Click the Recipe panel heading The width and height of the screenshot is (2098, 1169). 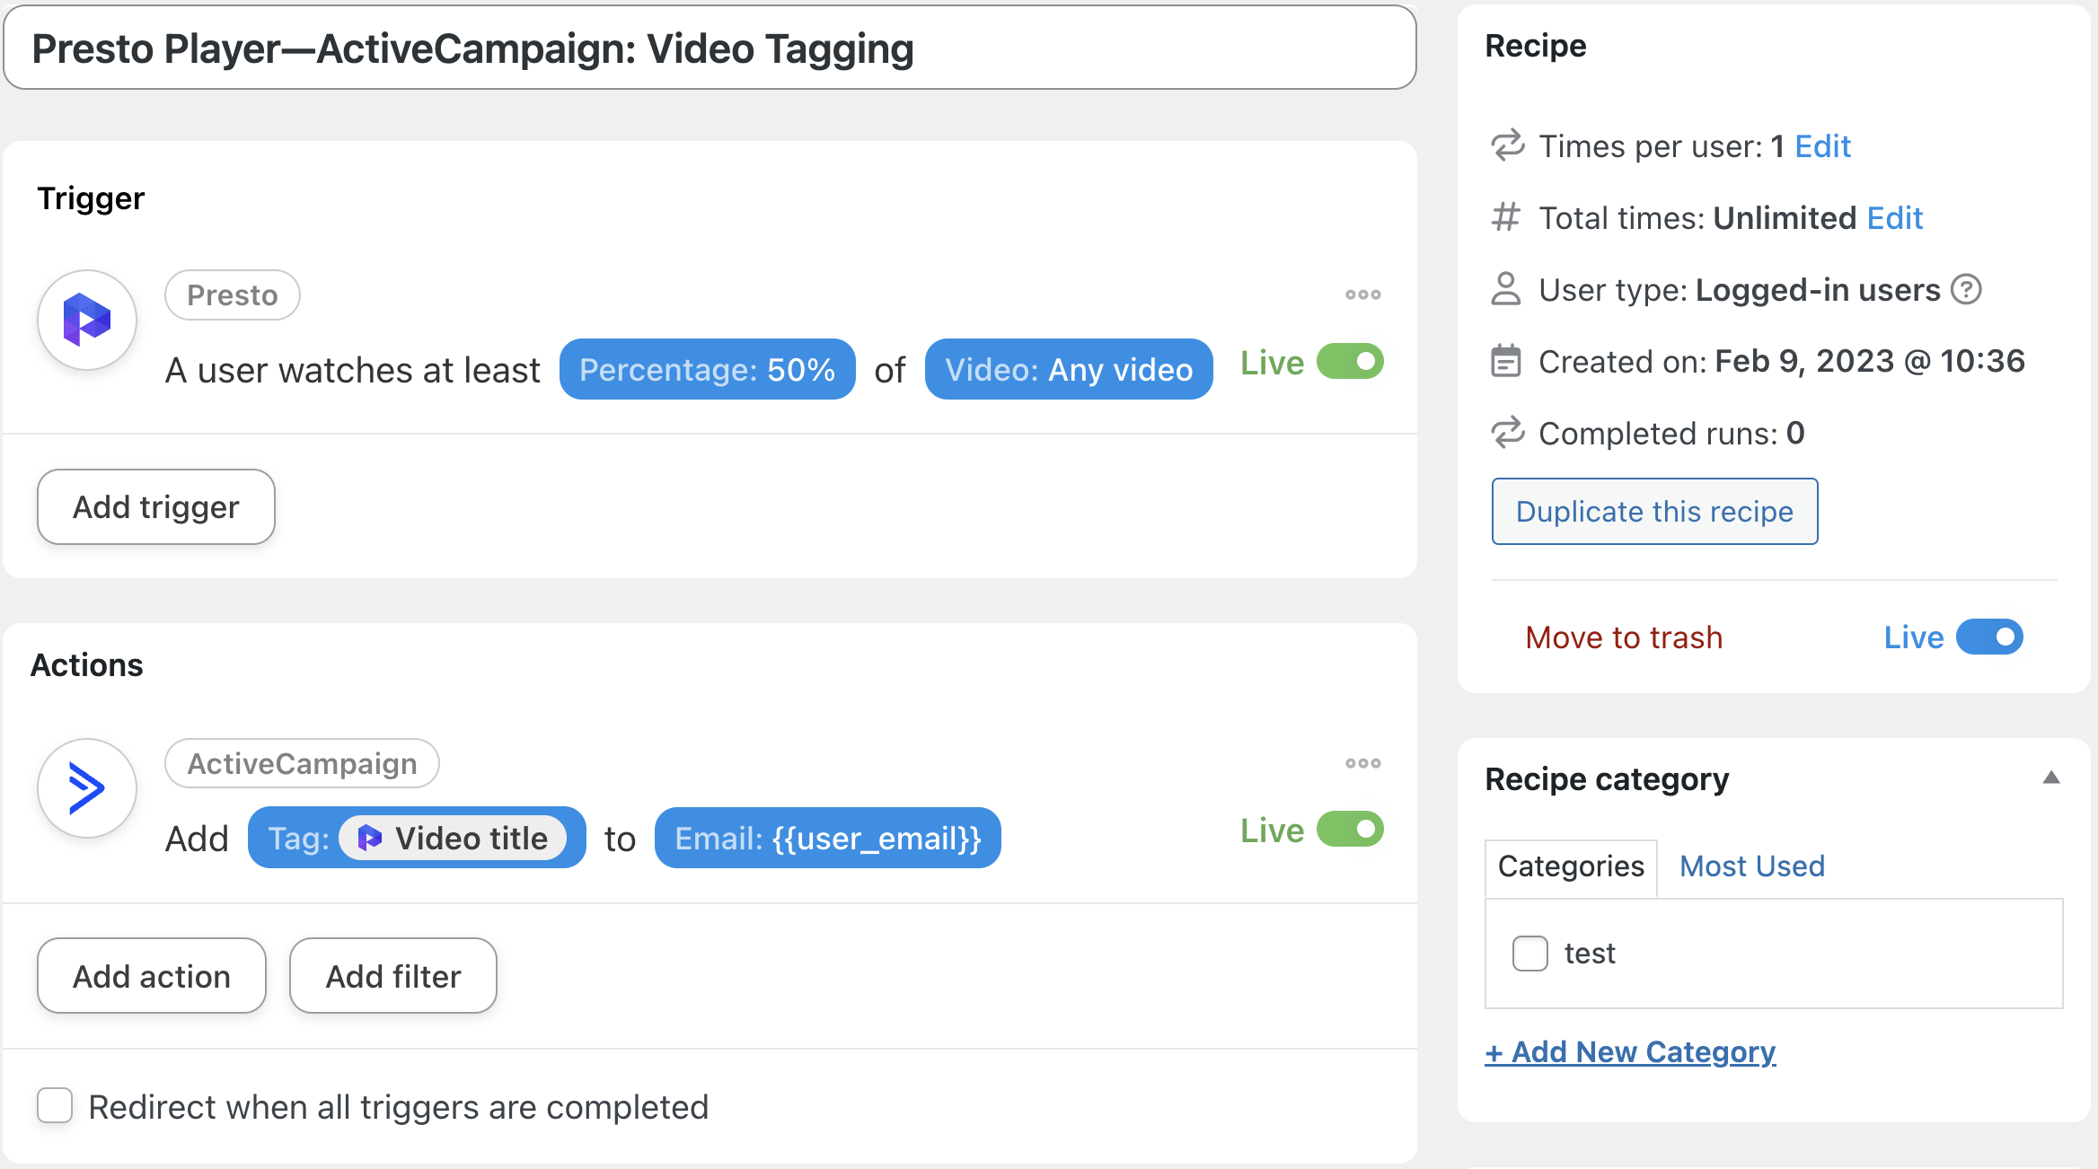(1535, 45)
